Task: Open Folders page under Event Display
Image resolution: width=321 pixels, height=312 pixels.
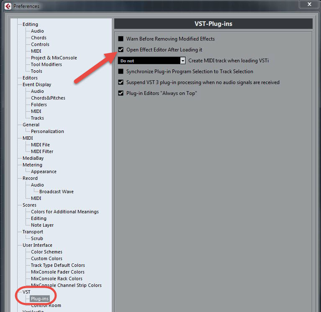Action: pyautogui.click(x=39, y=105)
